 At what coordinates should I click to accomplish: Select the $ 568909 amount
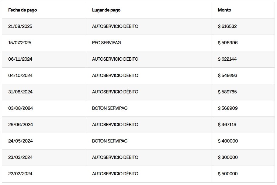point(227,108)
